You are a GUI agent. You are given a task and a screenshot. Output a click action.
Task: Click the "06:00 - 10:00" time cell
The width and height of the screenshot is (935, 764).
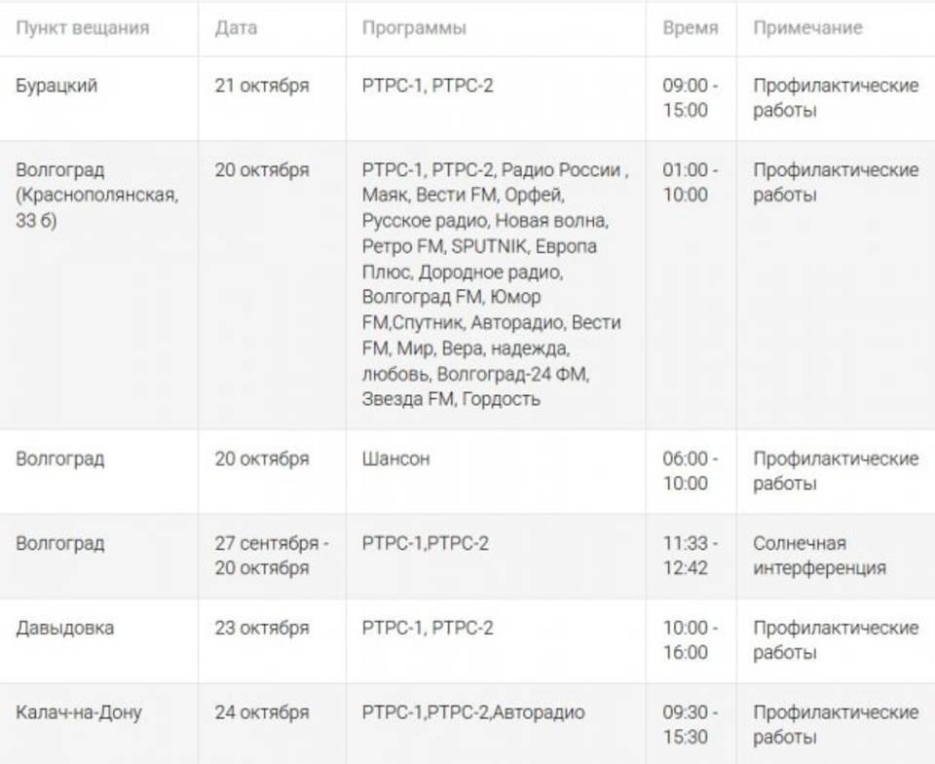tap(691, 470)
